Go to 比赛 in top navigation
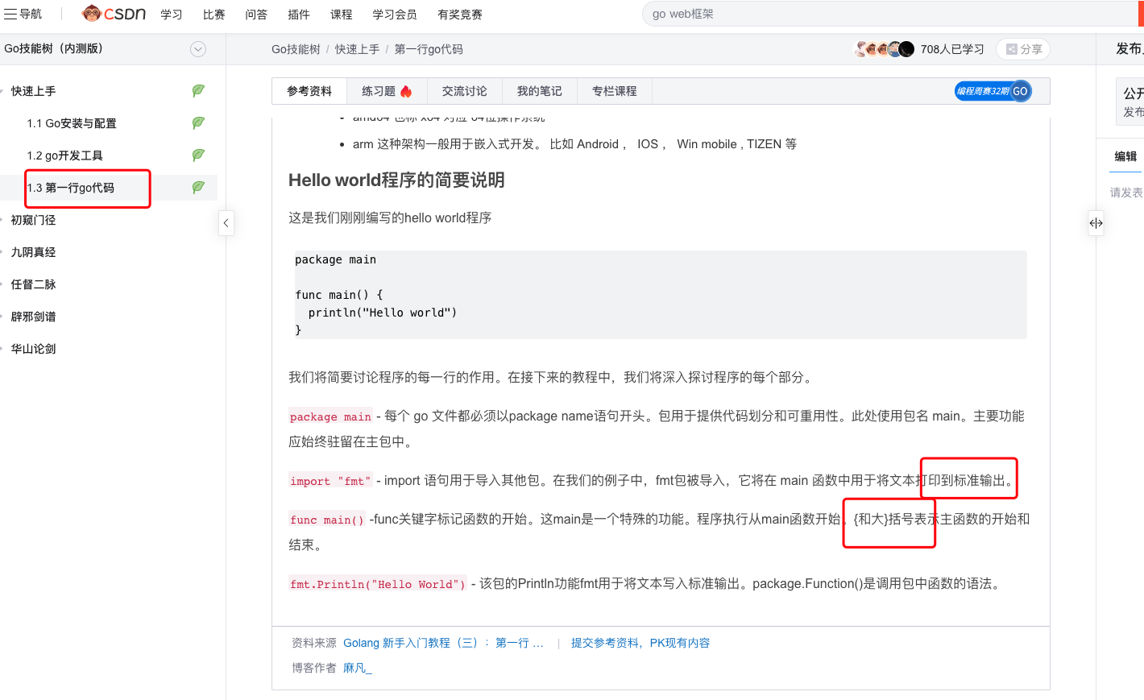The width and height of the screenshot is (1144, 700). pos(213,14)
